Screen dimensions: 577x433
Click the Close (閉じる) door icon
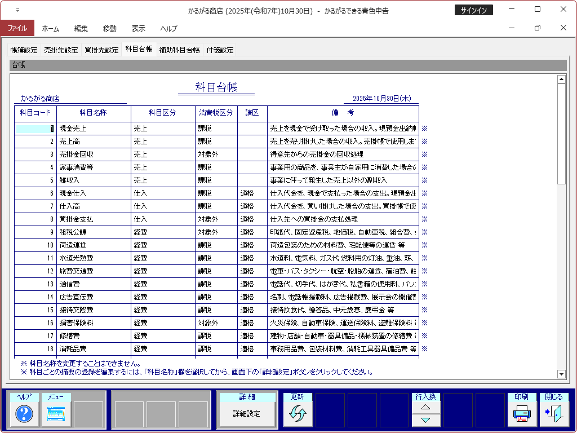[x=554, y=414]
